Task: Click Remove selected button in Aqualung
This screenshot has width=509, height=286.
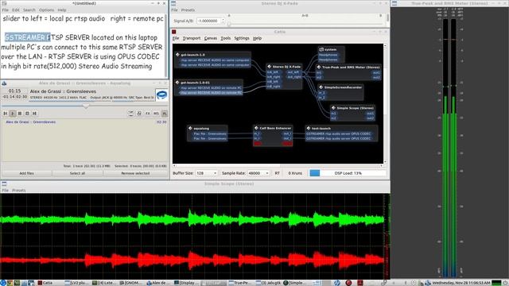Action: (x=135, y=173)
